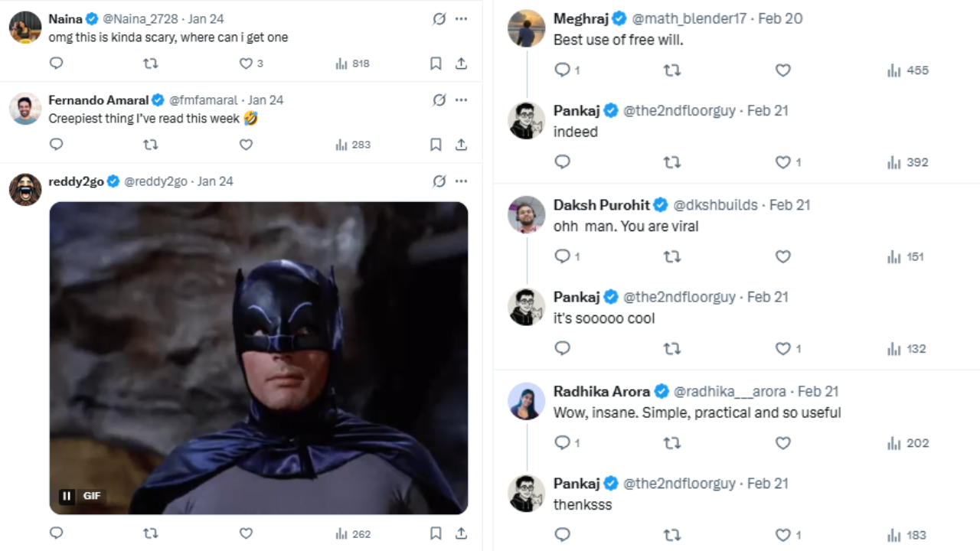The height and width of the screenshot is (551, 980).
Task: Click Daksh Purohit's profile avatar
Action: coord(526,214)
